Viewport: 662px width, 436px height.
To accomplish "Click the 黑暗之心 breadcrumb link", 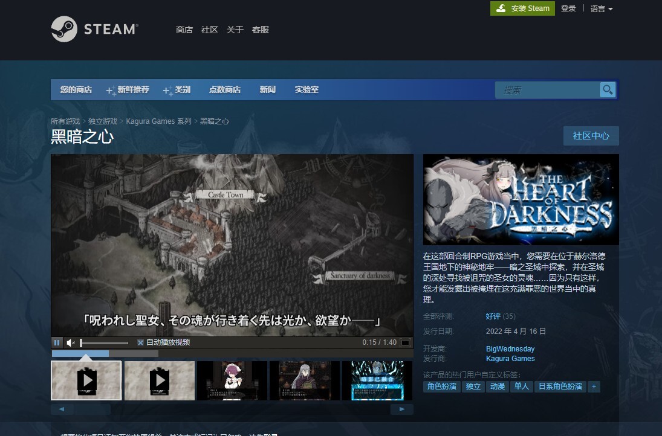I will pyautogui.click(x=215, y=121).
